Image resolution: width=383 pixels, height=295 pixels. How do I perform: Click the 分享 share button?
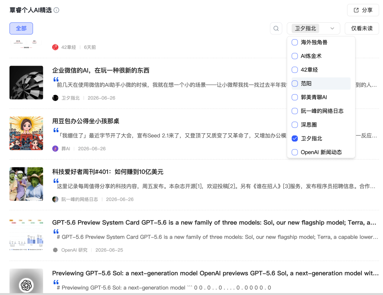coord(363,10)
